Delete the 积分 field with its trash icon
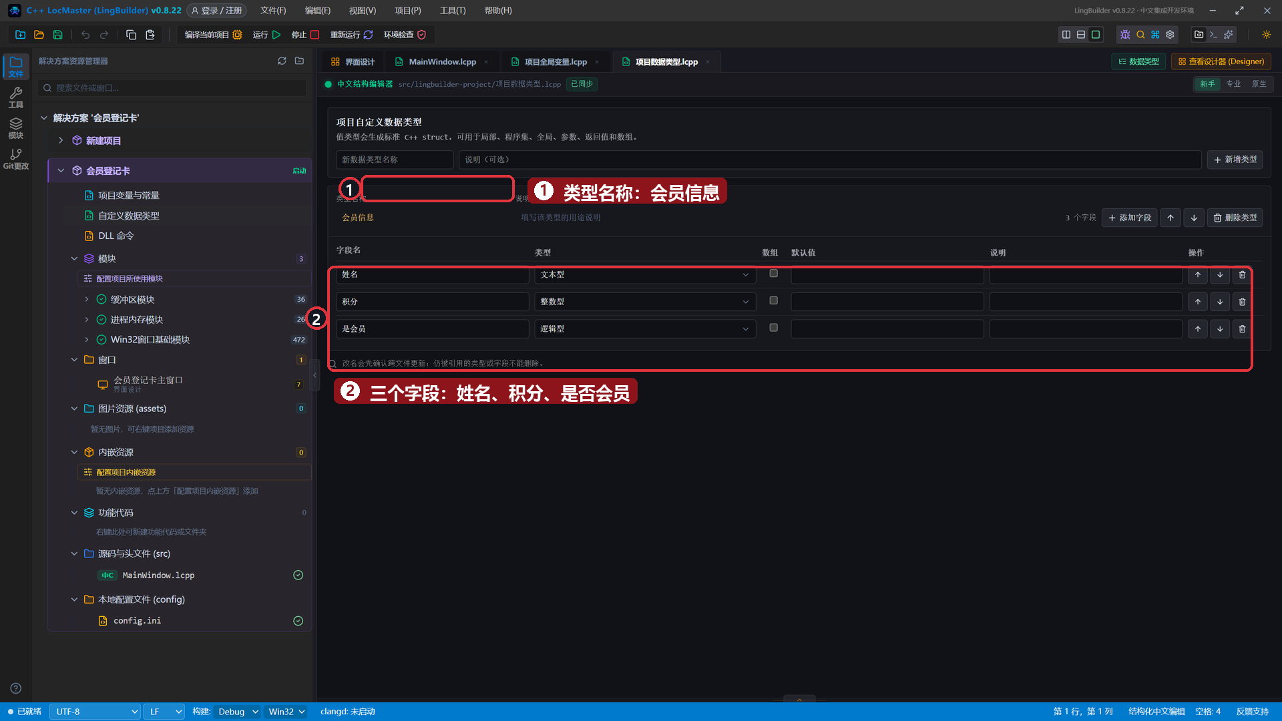 1242,302
